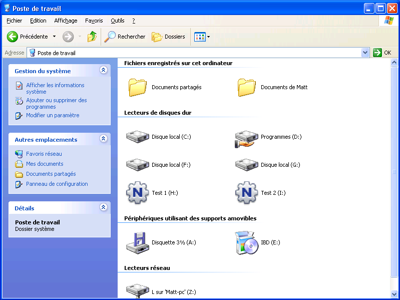The height and width of the screenshot is (300, 400).
Task: Click the Afficher les informations système icon
Action: [x=19, y=86]
